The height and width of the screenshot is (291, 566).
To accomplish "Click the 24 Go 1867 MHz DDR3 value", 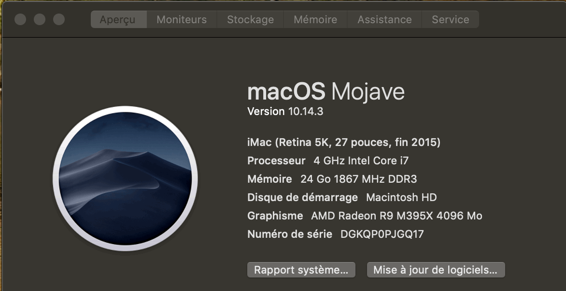I will [358, 179].
